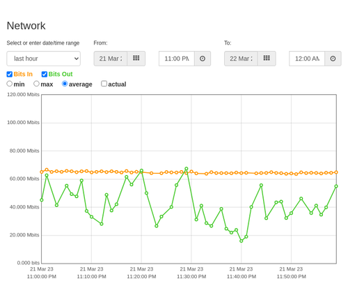Click the '11:10:00 PM' time axis label
The height and width of the screenshot is (281, 348).
(x=92, y=277)
